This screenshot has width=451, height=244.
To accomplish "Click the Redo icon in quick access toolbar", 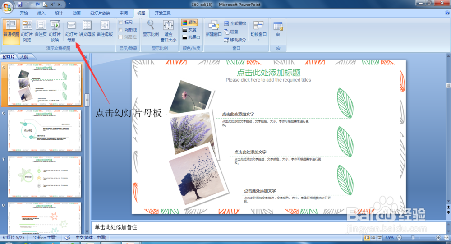I will point(38,5).
